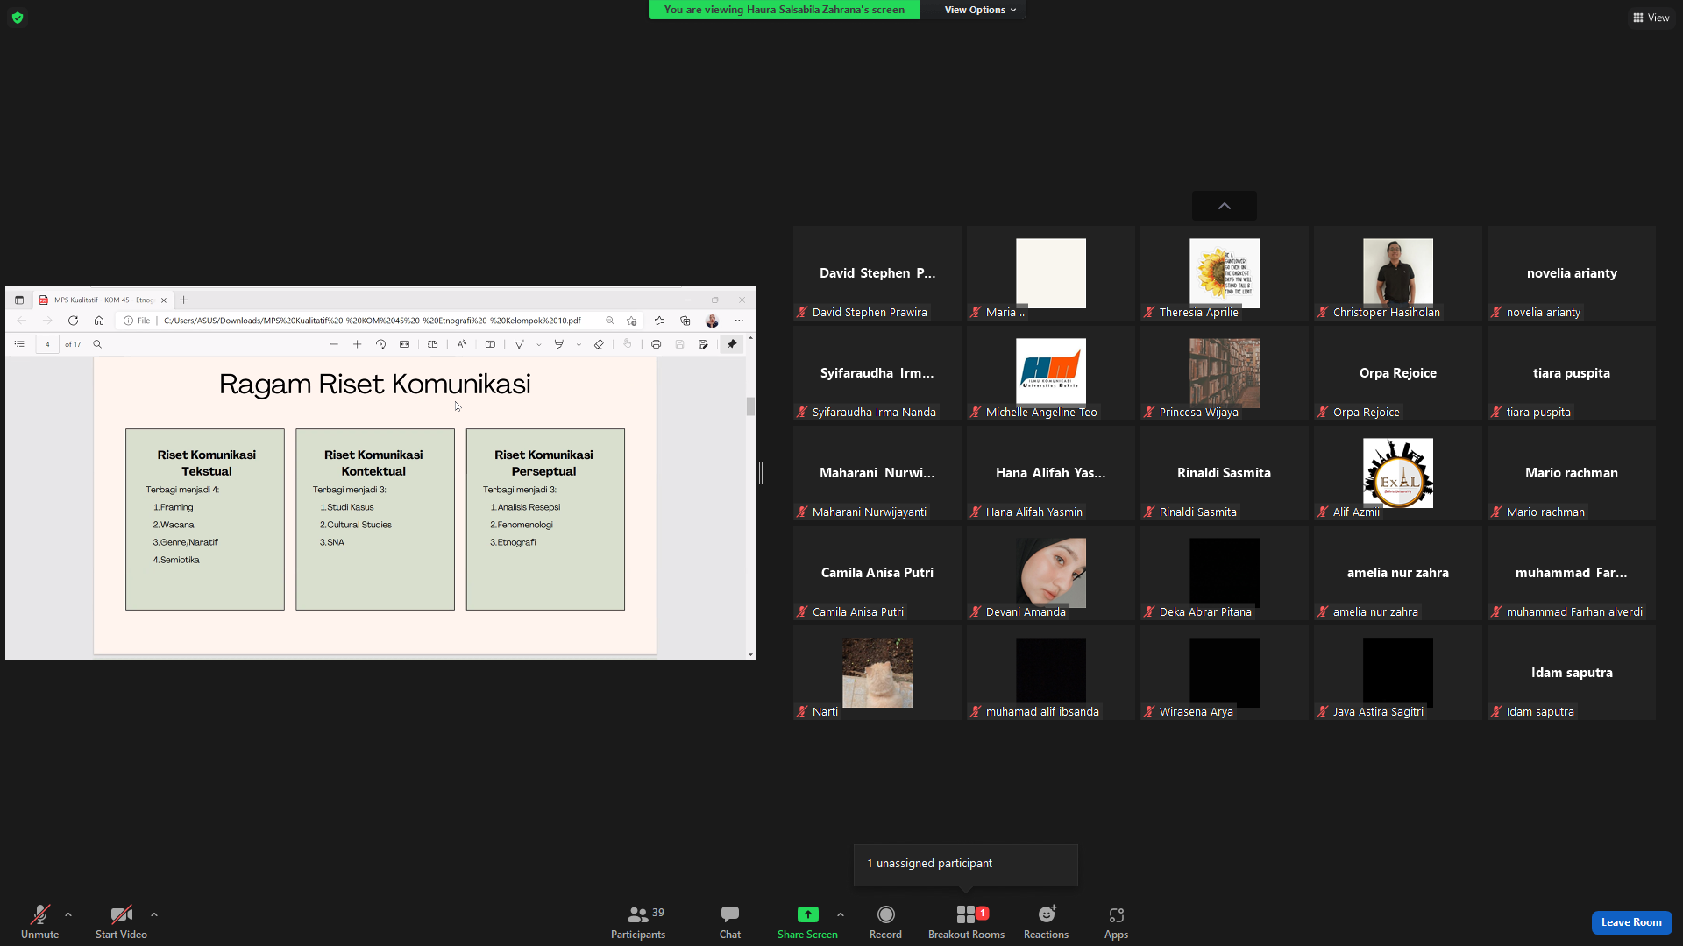
Task: Click the browser address bar URL
Action: tap(373, 321)
